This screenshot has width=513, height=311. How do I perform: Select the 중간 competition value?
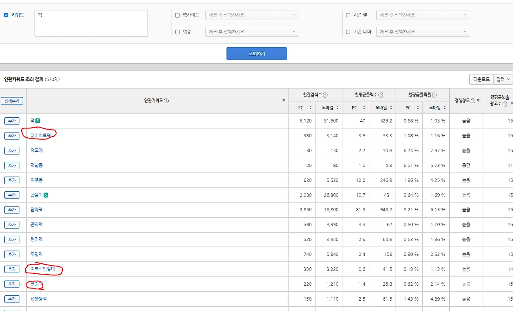tap(466, 165)
